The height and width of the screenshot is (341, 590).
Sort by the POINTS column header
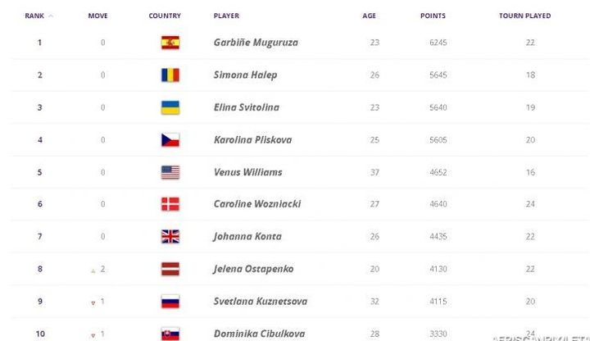point(433,16)
